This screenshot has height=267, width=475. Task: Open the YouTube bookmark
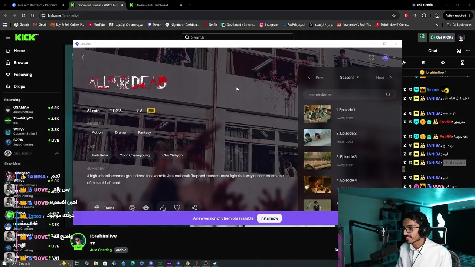(x=97, y=25)
